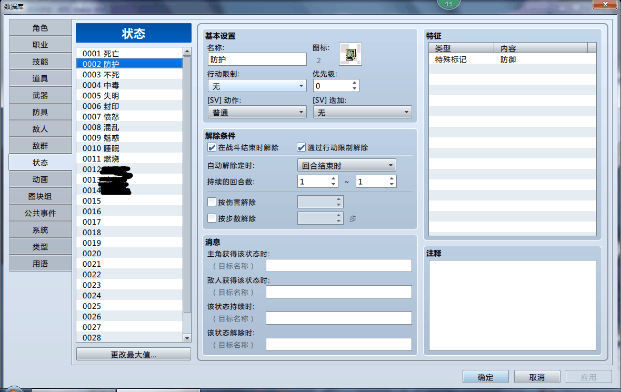Open the 职业 tab
The height and width of the screenshot is (392, 621).
click(x=41, y=45)
